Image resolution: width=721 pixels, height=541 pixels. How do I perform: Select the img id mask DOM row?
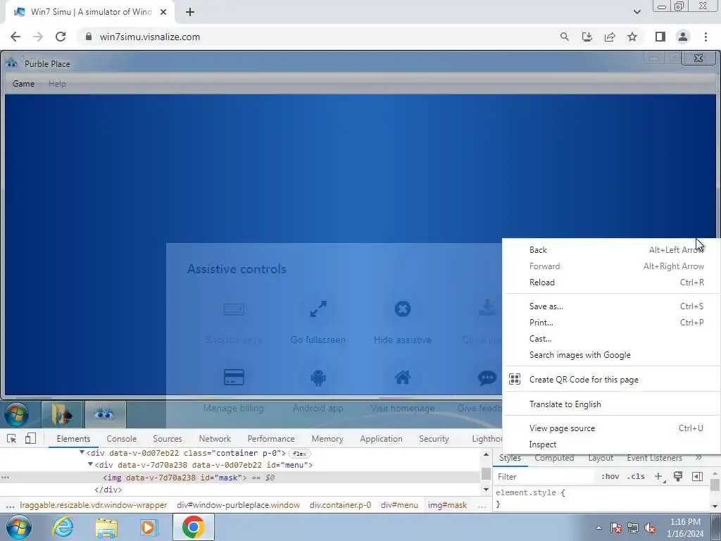[240, 478]
